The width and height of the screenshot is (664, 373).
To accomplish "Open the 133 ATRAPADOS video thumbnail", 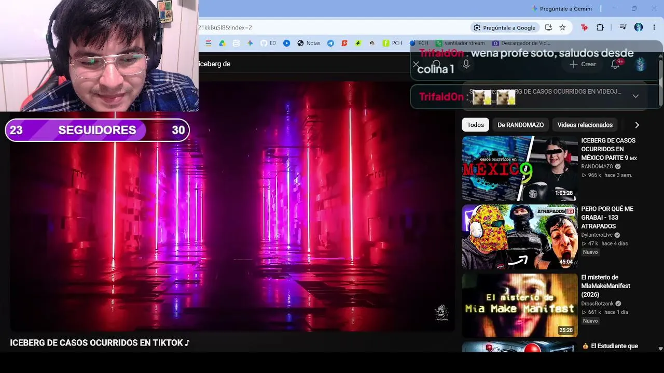I will (520, 237).
